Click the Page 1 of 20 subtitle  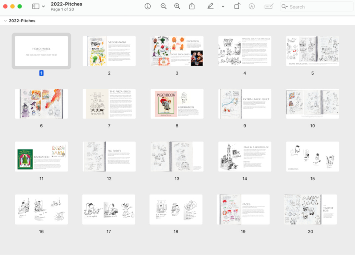62,9
